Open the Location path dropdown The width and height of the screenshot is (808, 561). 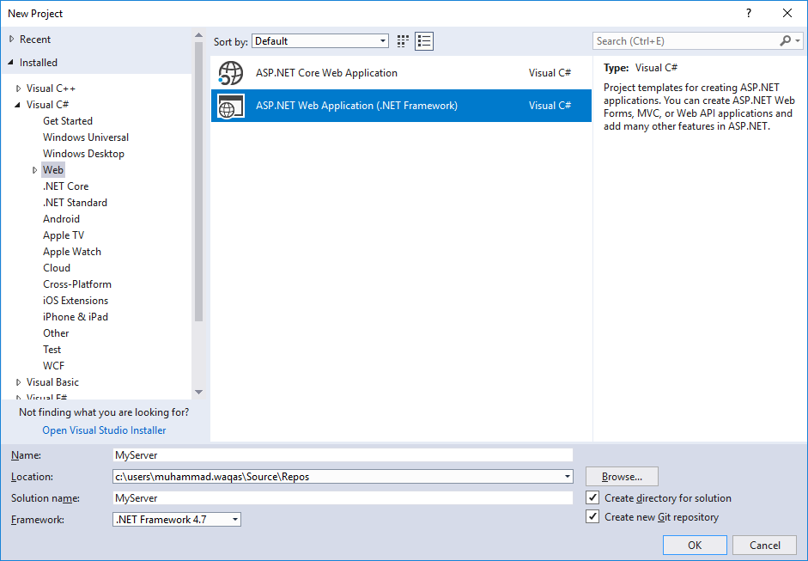tap(567, 477)
